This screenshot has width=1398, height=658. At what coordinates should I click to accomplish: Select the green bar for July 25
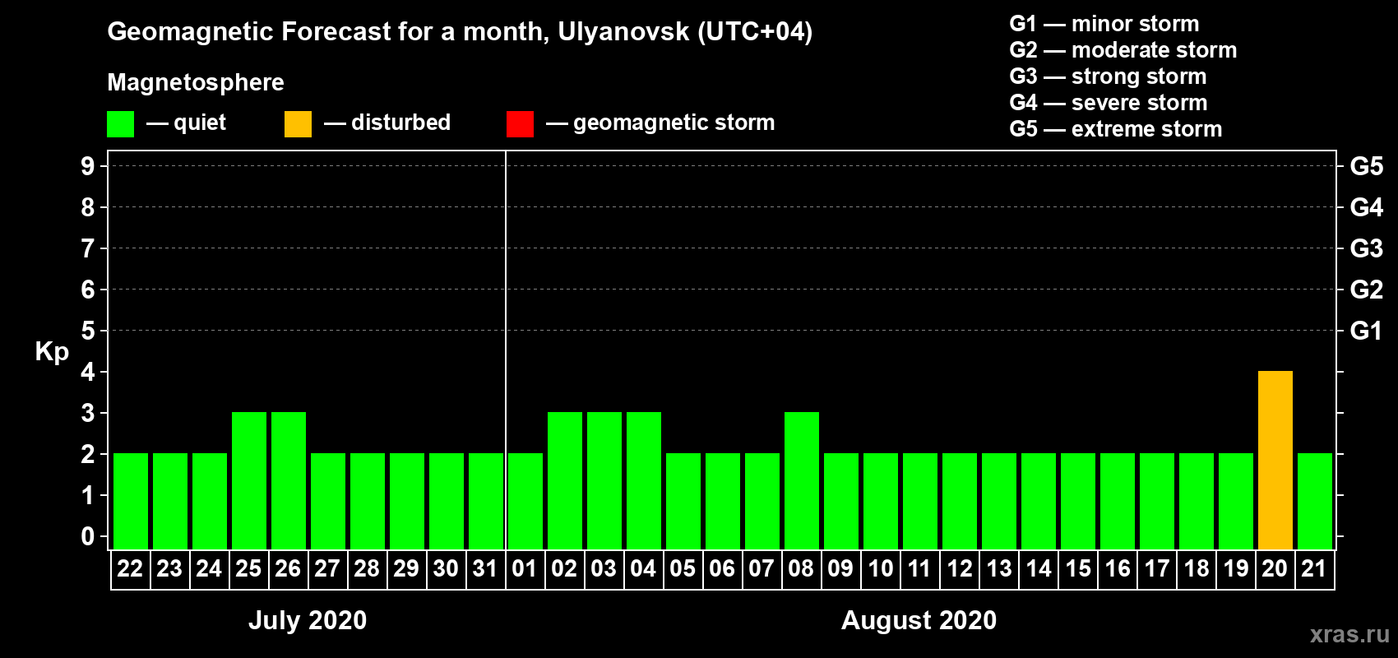point(248,480)
